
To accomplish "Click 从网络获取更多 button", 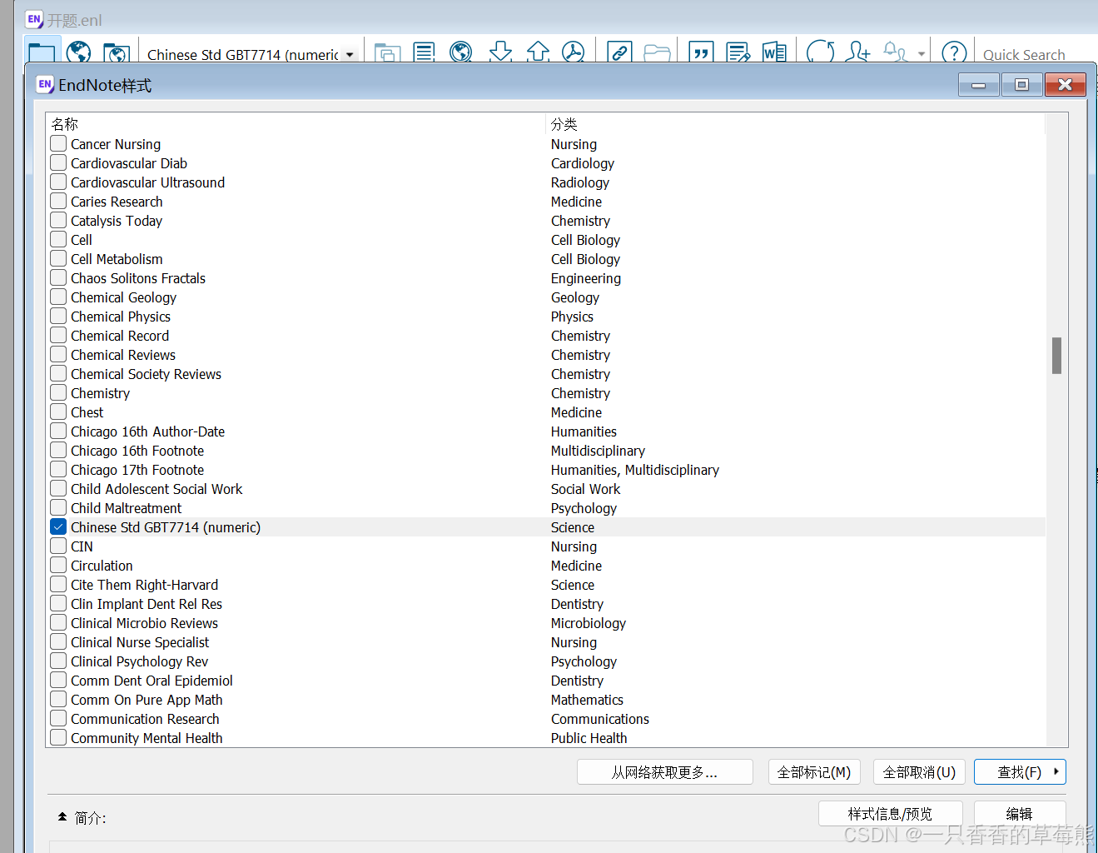I will tap(665, 772).
